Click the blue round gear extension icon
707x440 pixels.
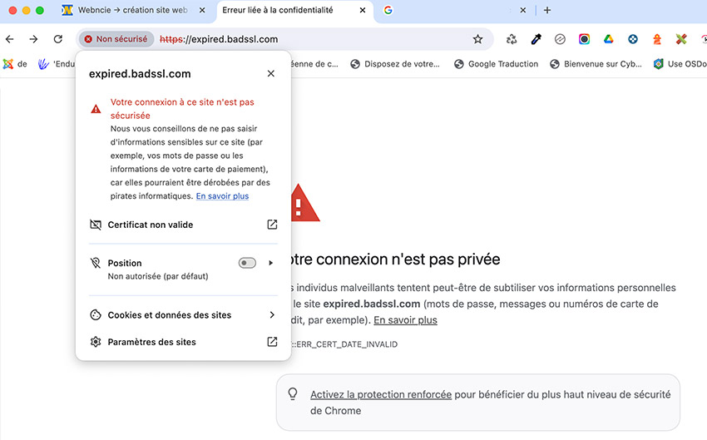pos(633,39)
